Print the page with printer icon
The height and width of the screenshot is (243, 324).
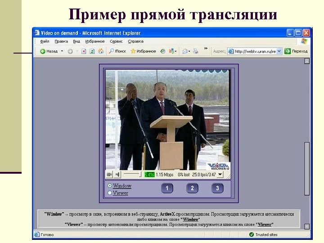195,51
